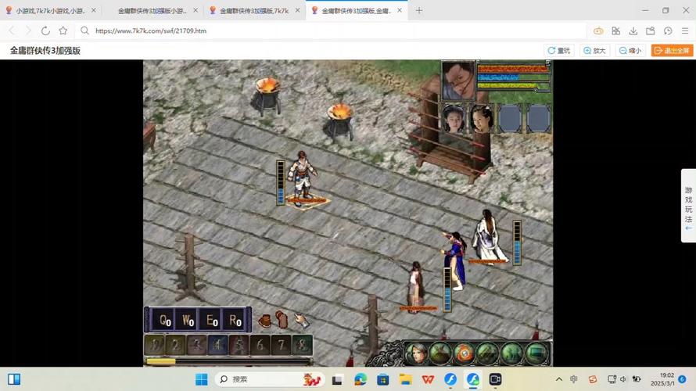Click the pointing hand icon

pyautogui.click(x=302, y=320)
